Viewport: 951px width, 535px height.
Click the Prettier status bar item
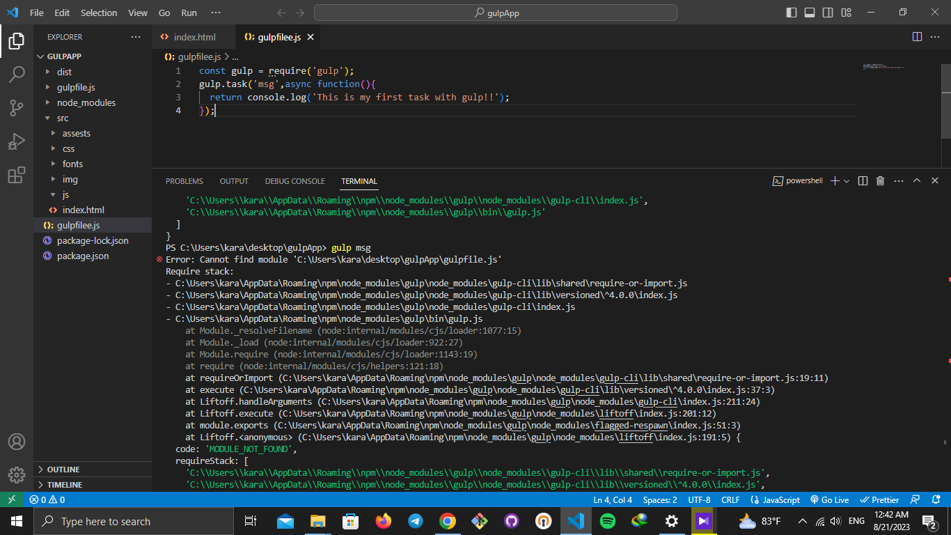[880, 499]
